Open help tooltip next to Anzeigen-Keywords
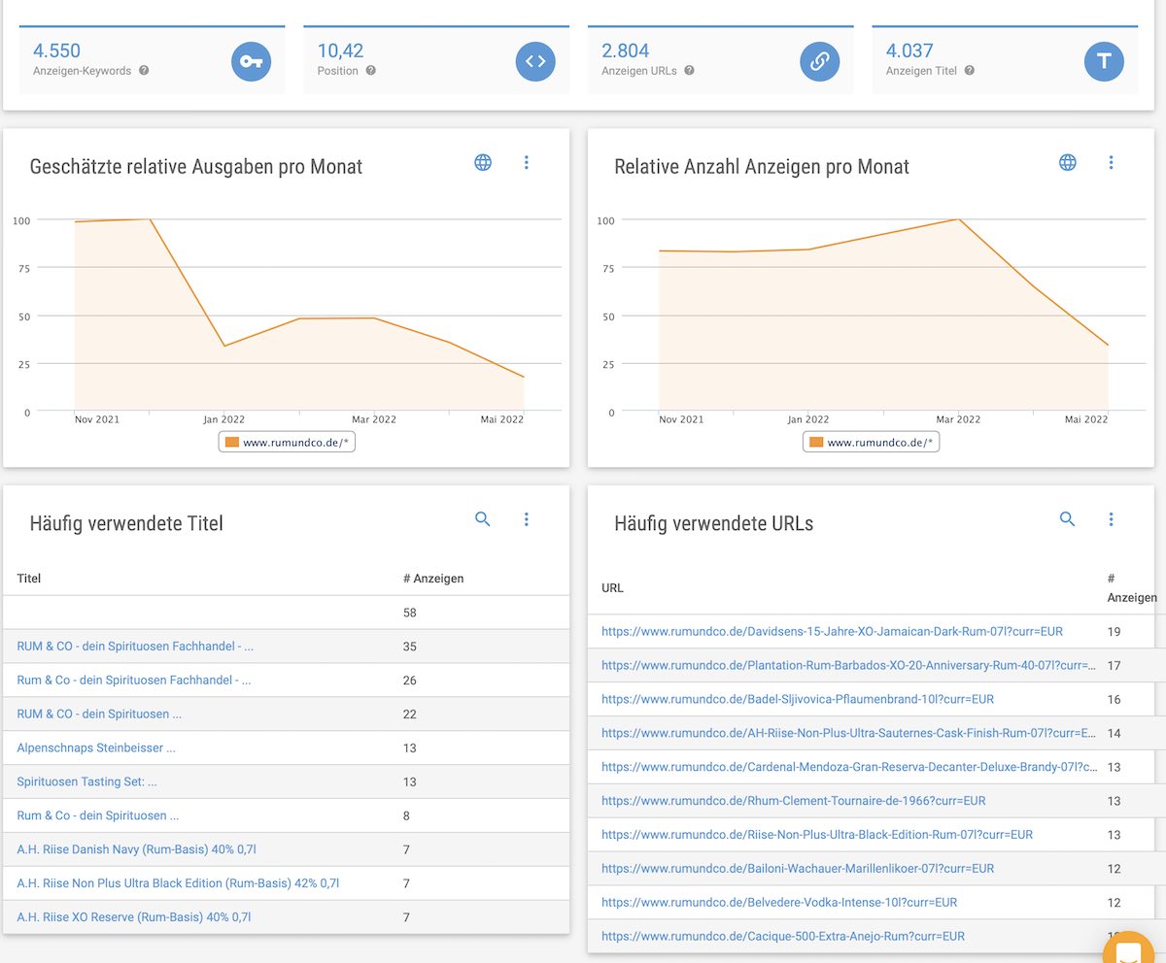 point(144,71)
